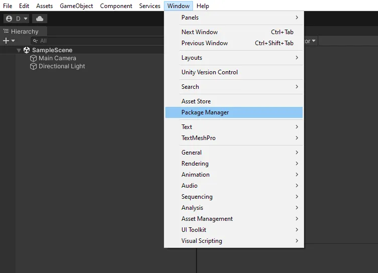Click the account profile icon
This screenshot has height=273, width=378.
[x=9, y=19]
